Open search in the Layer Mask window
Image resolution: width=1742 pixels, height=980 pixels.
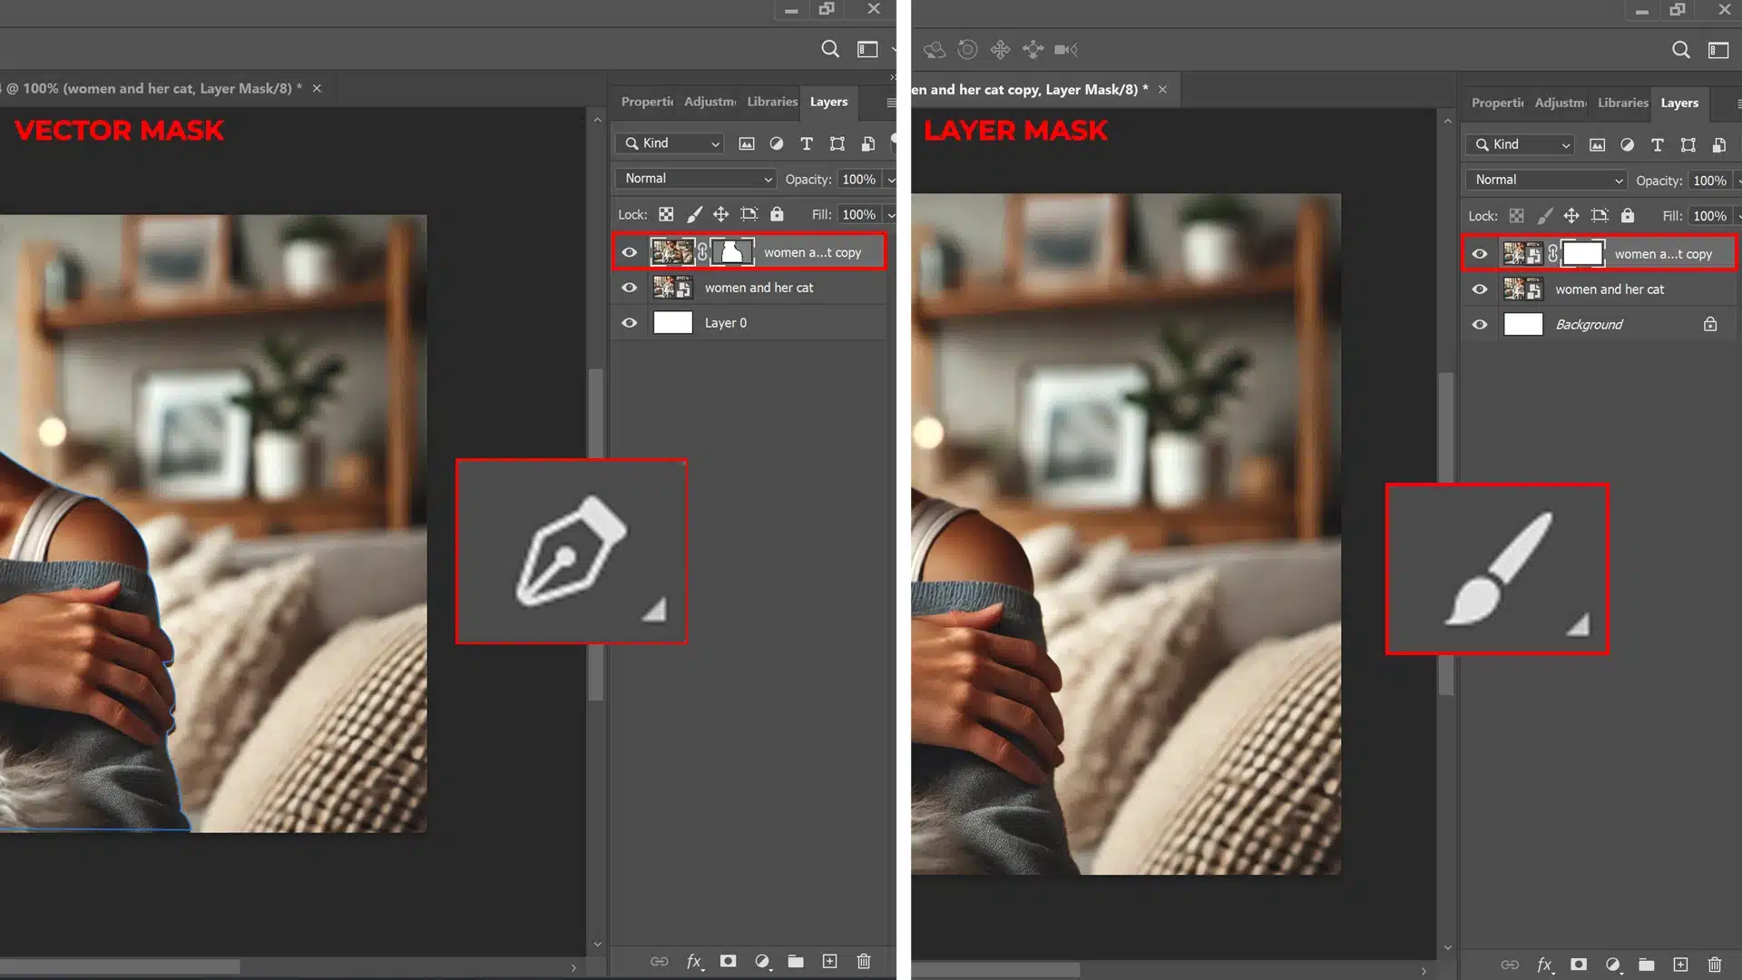click(x=1681, y=50)
